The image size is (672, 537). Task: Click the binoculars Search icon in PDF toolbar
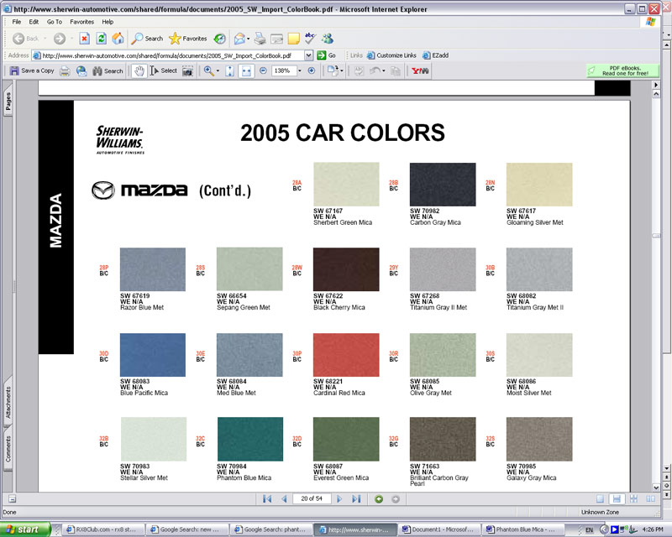(x=97, y=70)
